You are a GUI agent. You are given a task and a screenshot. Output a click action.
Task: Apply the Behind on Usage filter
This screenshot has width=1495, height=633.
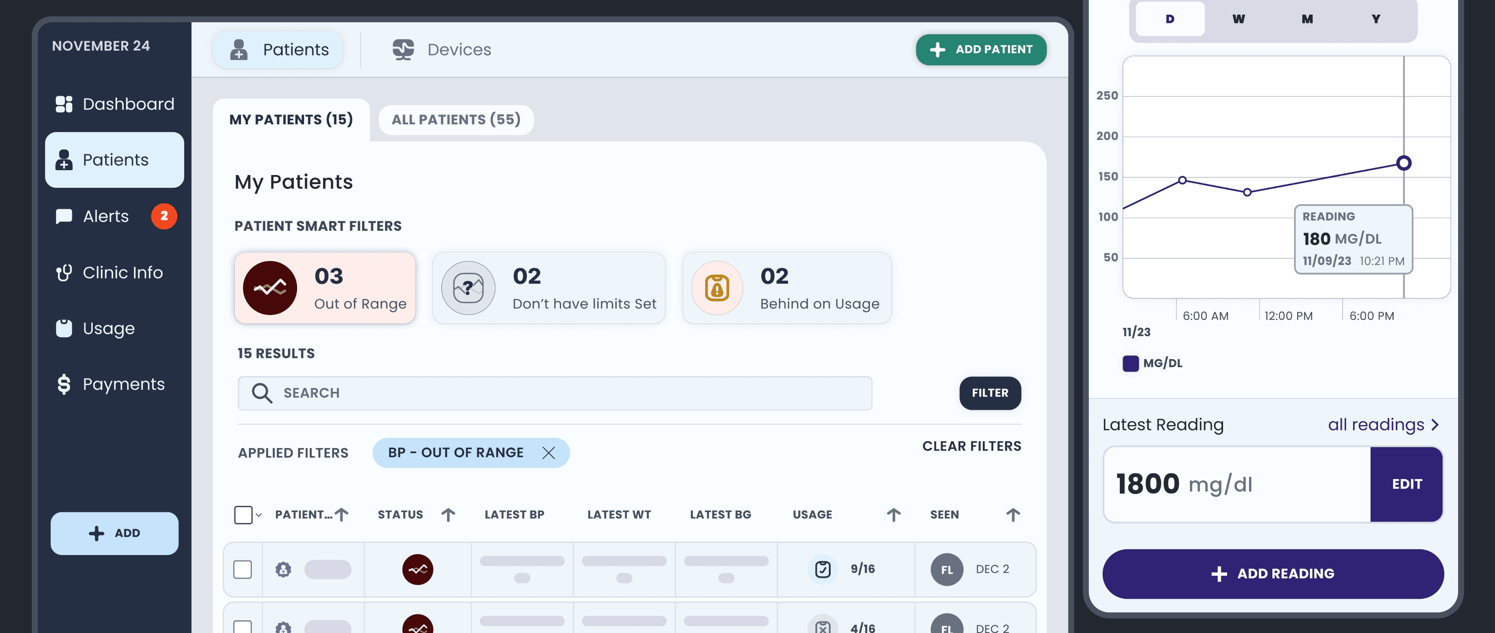click(787, 288)
